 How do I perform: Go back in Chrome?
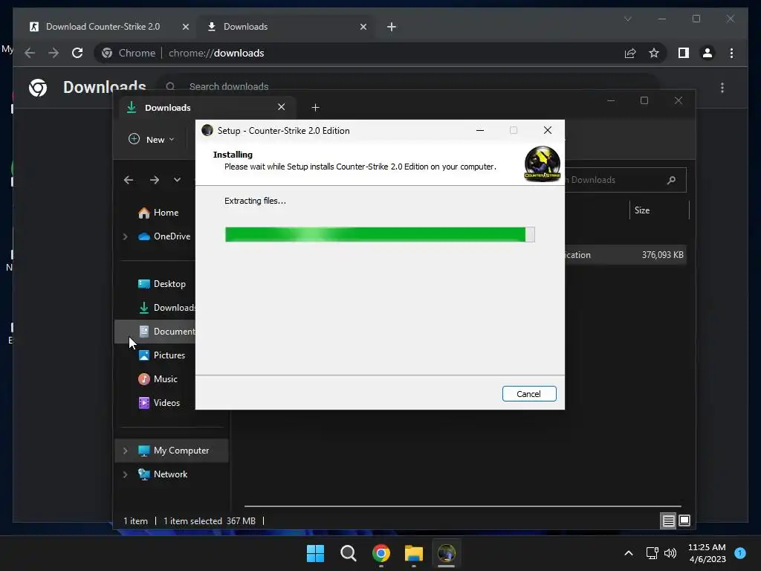pyautogui.click(x=30, y=53)
